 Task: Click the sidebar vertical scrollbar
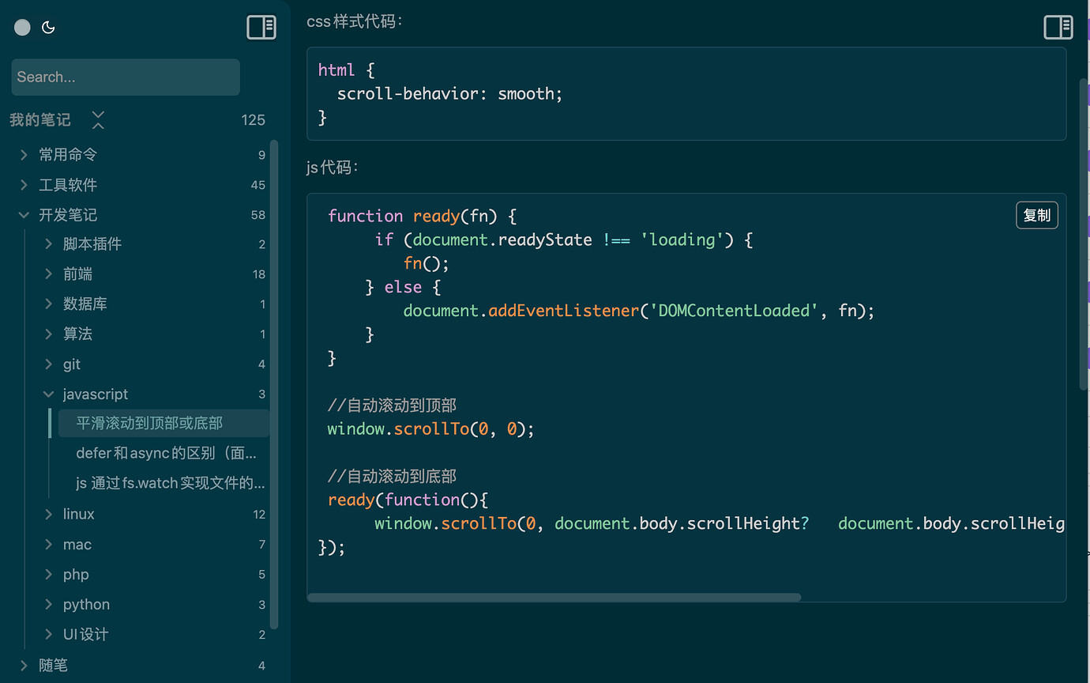pos(274,384)
